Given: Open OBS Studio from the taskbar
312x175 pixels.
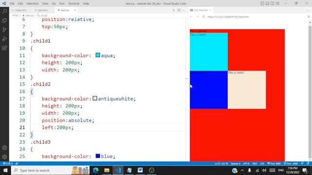Looking at the screenshot, I should click(152, 170).
